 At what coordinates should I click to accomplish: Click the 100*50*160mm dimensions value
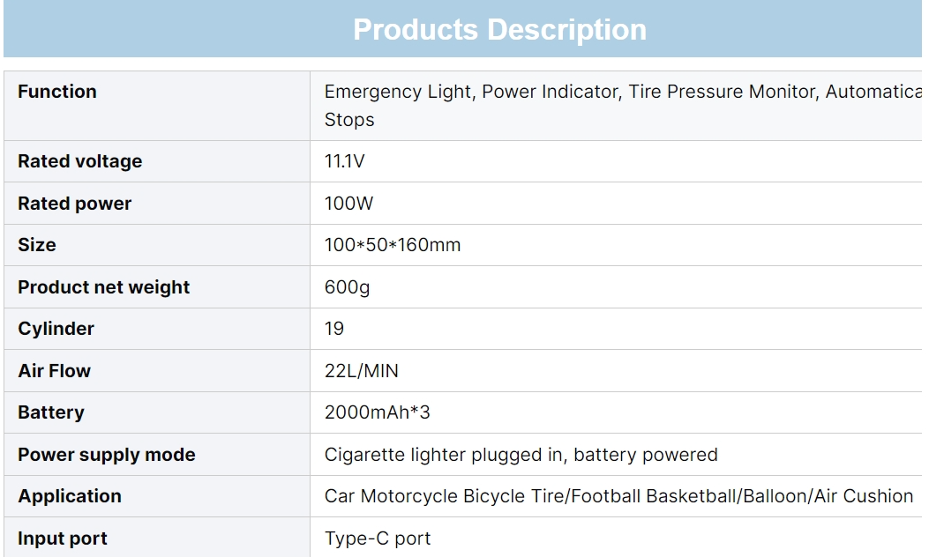pos(393,245)
